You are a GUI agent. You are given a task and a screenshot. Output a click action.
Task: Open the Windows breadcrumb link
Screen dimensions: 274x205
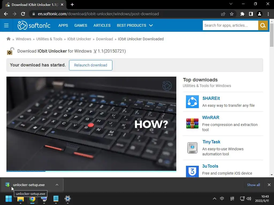tap(24, 39)
